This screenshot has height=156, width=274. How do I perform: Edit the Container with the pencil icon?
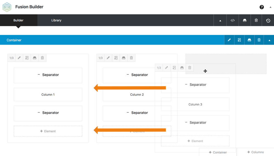pos(229,40)
